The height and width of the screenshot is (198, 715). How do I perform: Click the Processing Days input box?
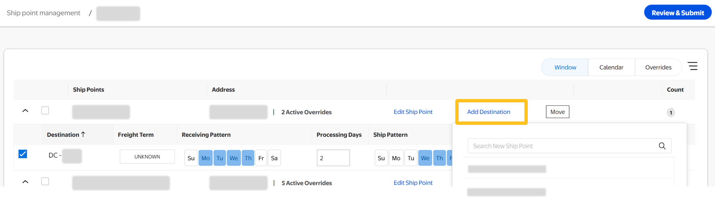pyautogui.click(x=333, y=158)
